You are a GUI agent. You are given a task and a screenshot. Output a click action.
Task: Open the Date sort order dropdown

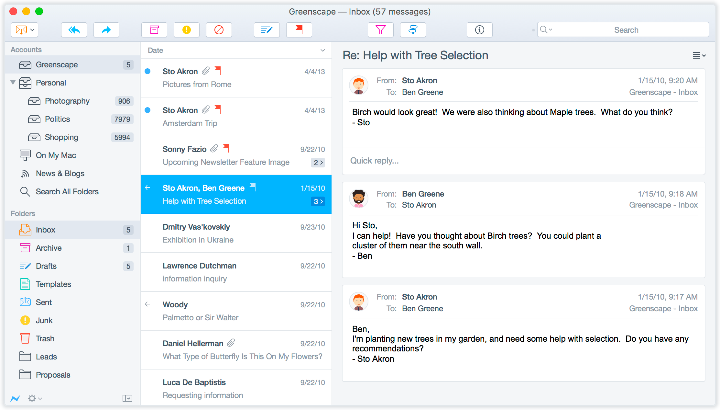coord(322,51)
